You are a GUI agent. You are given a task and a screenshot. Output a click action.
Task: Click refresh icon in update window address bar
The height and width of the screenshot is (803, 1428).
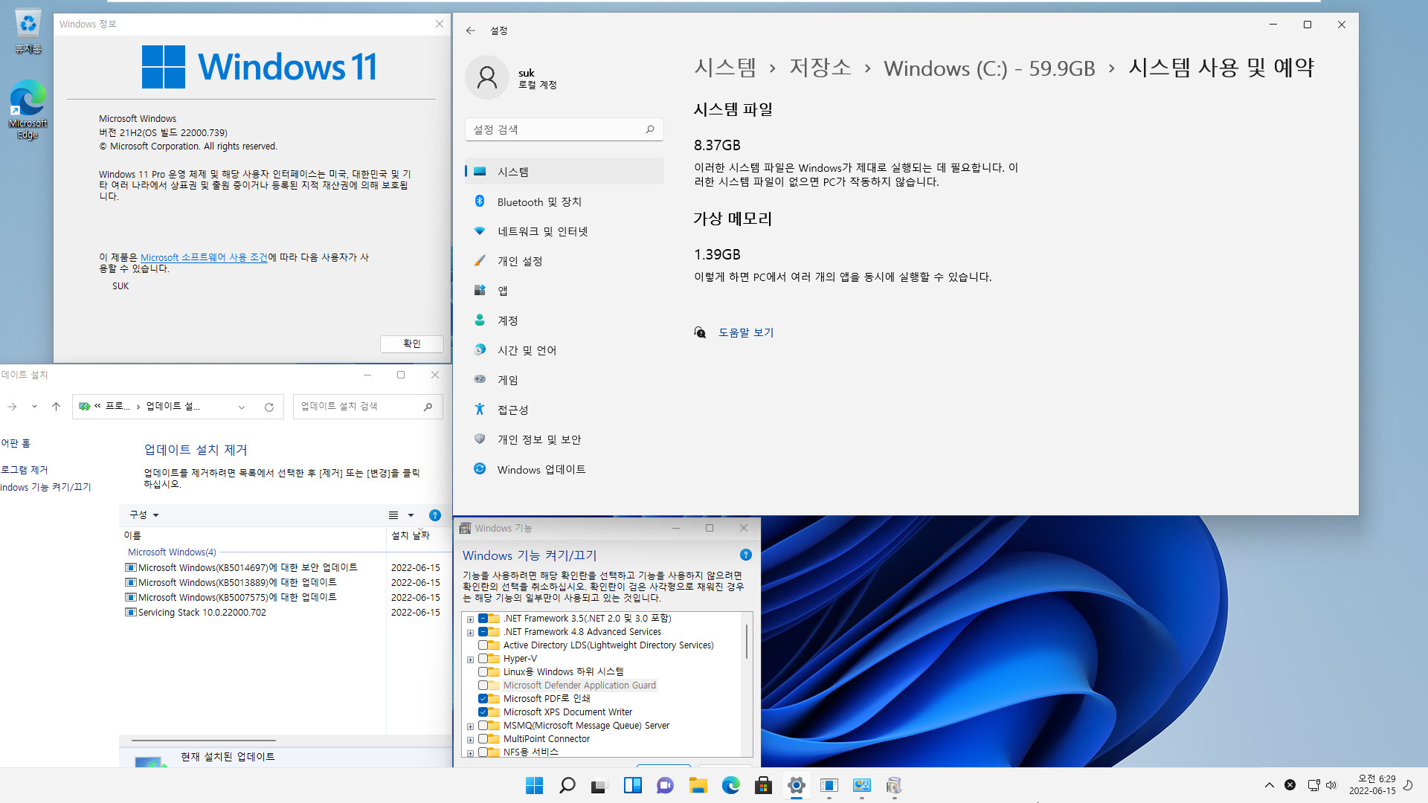269,407
